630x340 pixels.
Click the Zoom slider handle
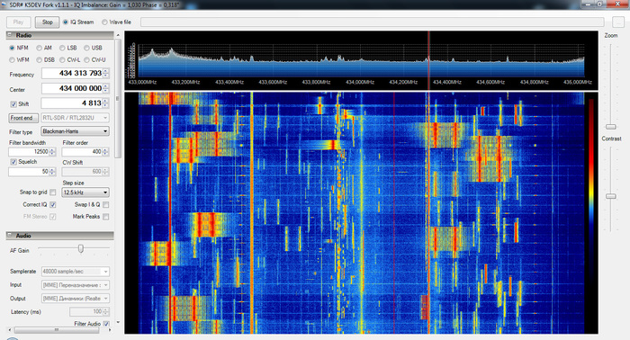611,127
